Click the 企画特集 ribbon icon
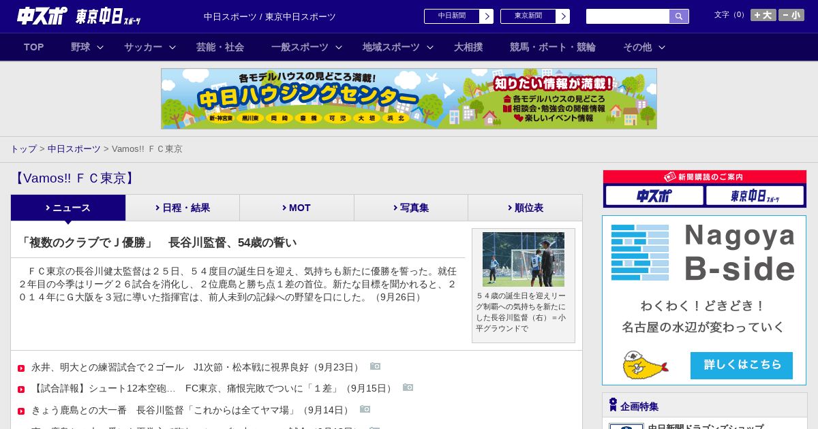The width and height of the screenshot is (818, 429). (613, 404)
